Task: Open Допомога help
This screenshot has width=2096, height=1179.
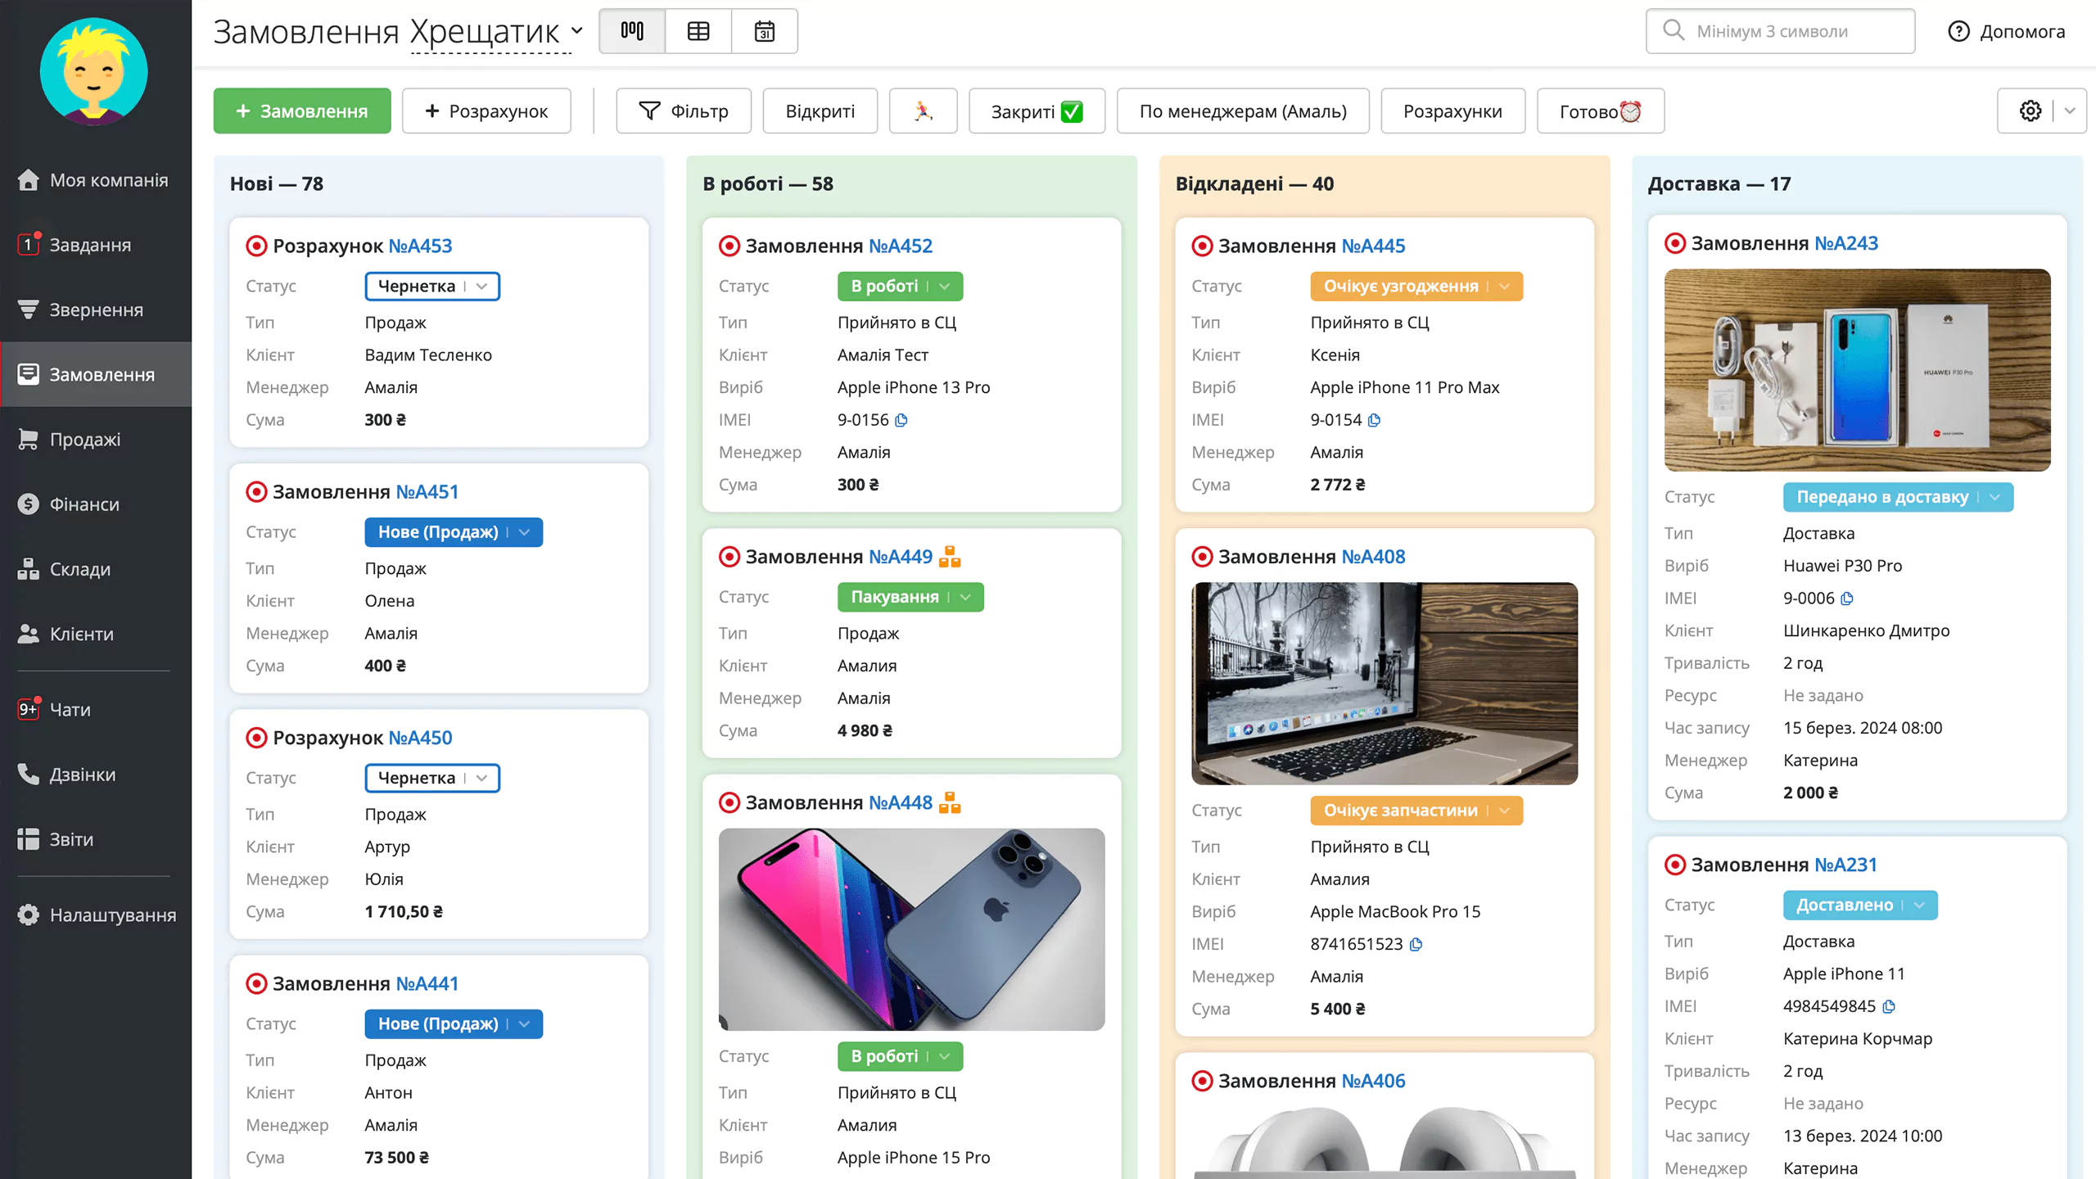Action: tap(2006, 31)
